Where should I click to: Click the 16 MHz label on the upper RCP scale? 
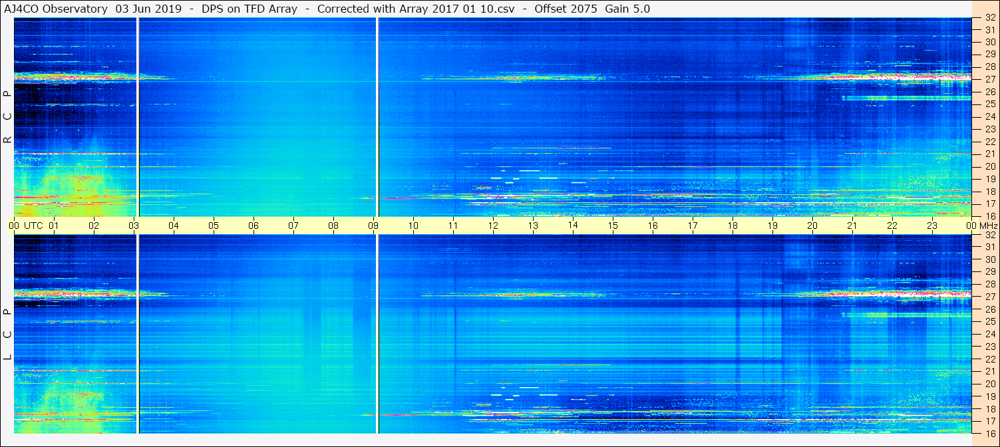click(x=990, y=216)
